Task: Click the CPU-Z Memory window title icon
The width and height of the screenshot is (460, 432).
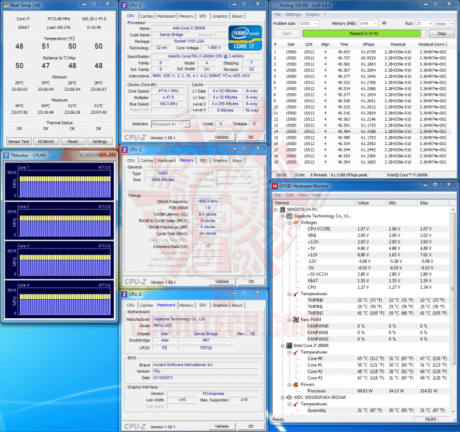Action: 125,150
